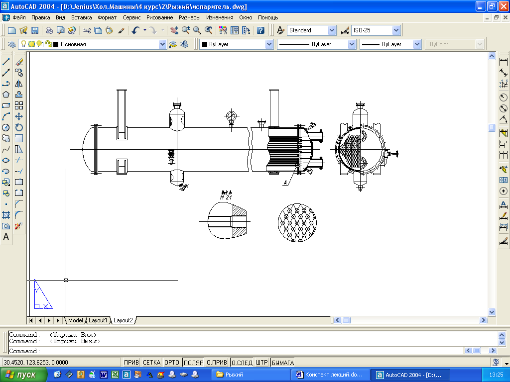510x382 pixels.
Task: Switch to Рыжий folder taskbar button
Action: 251,375
